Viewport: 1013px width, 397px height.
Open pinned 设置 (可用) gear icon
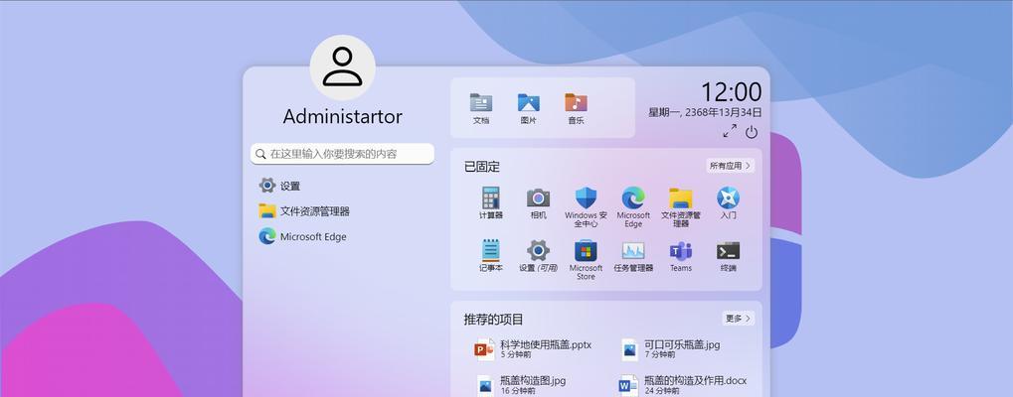[538, 251]
